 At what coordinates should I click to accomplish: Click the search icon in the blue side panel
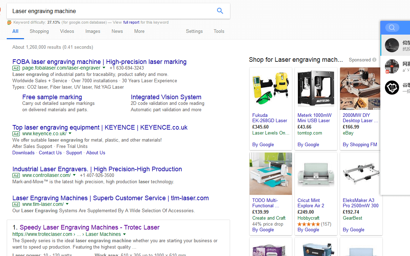pyautogui.click(x=392, y=28)
